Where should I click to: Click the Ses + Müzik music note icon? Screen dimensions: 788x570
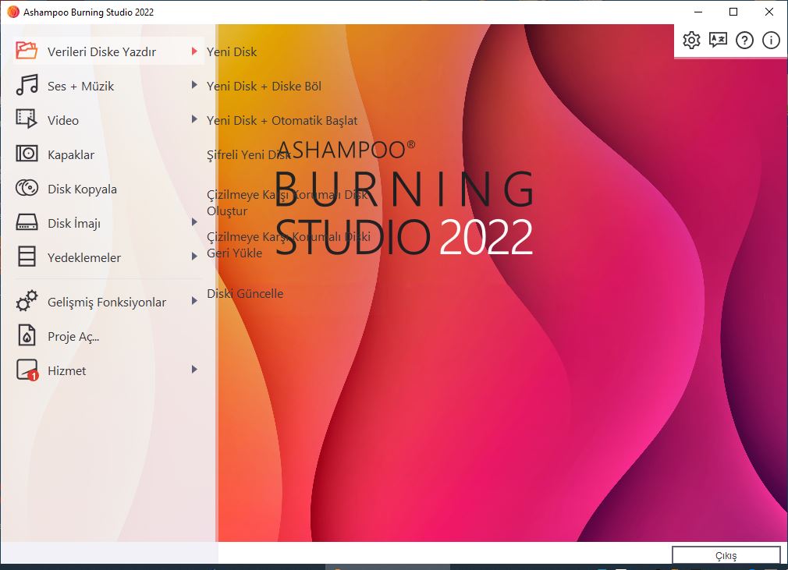click(27, 85)
